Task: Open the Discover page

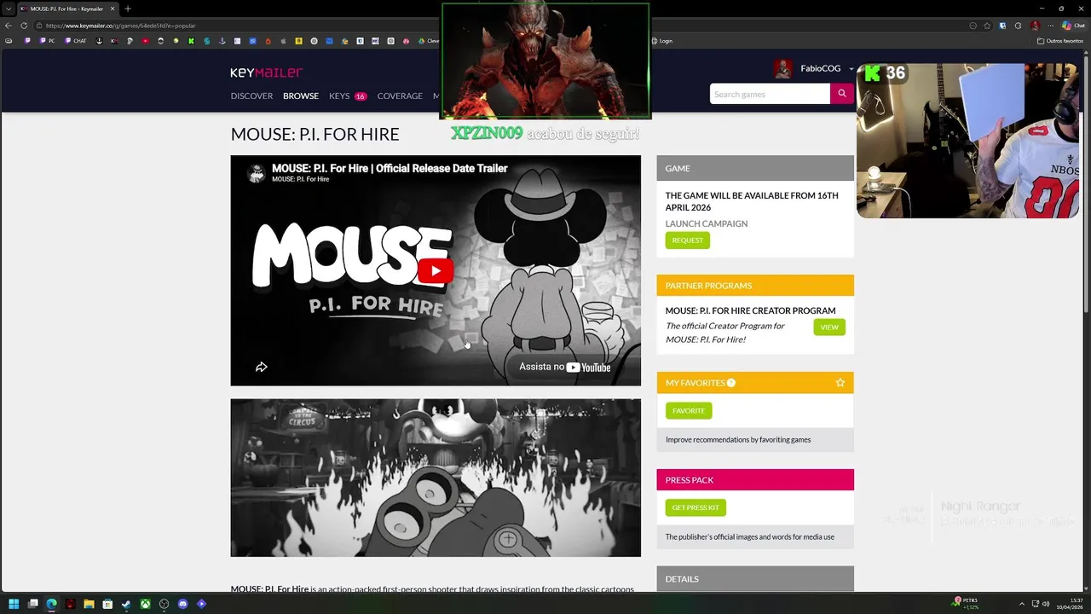Action: click(251, 96)
